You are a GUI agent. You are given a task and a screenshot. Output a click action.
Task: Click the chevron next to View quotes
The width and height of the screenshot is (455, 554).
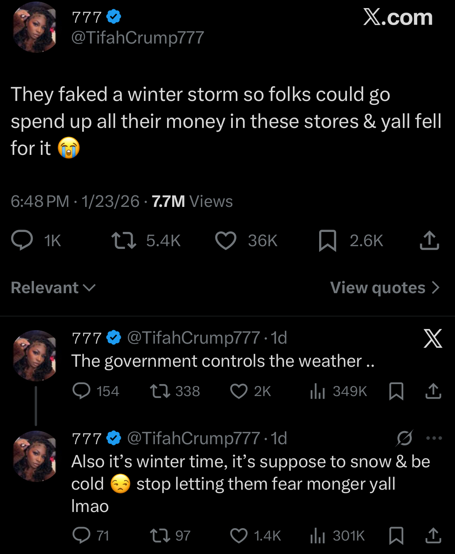coord(436,288)
